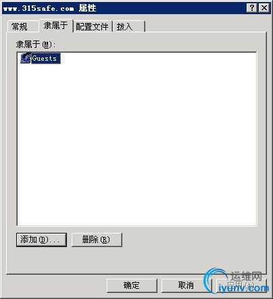Cancel changes with 取消 button
The image size is (273, 299).
(187, 286)
